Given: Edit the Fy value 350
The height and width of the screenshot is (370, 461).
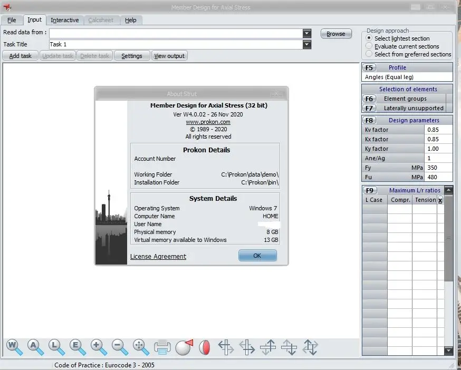Looking at the screenshot, I should coord(438,168).
